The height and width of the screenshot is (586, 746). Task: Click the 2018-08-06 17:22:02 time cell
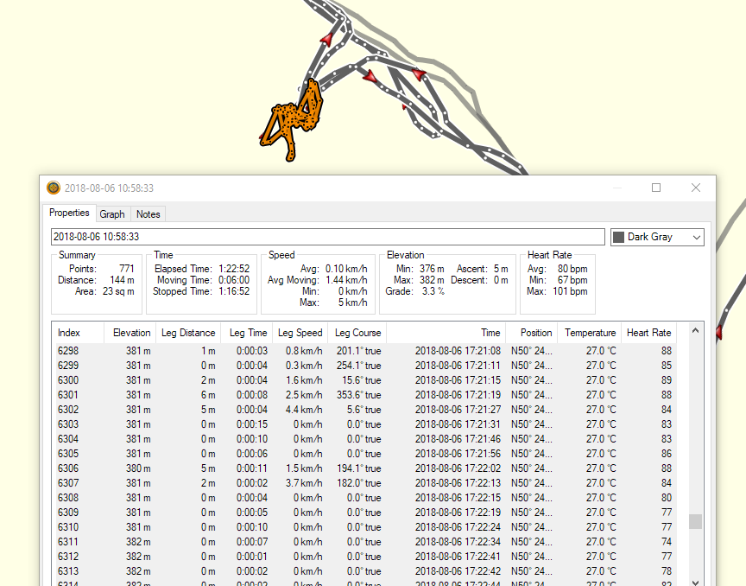(458, 468)
